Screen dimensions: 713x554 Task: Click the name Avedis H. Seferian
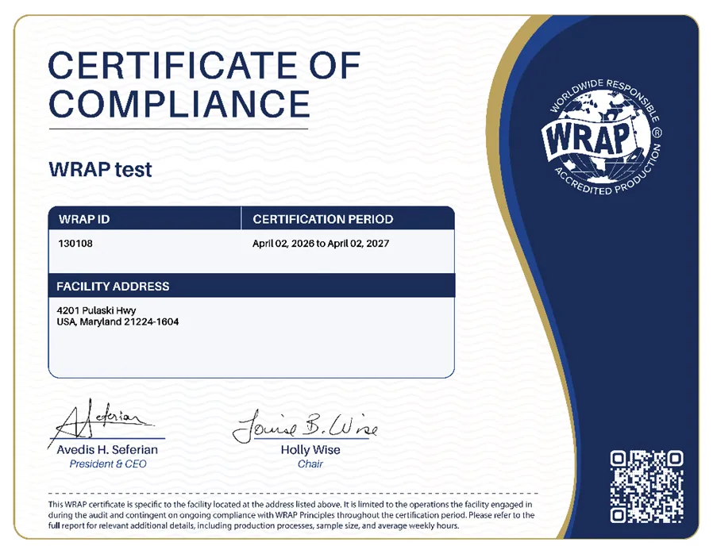[x=107, y=449]
